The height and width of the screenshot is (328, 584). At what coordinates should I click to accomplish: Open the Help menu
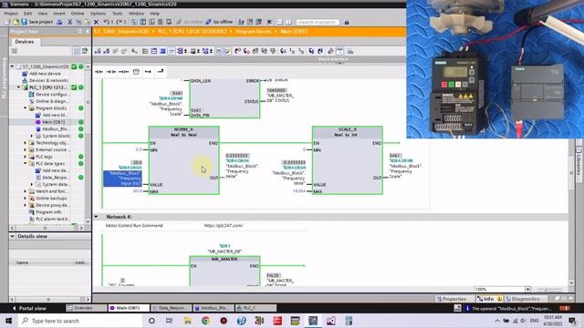tap(154, 14)
